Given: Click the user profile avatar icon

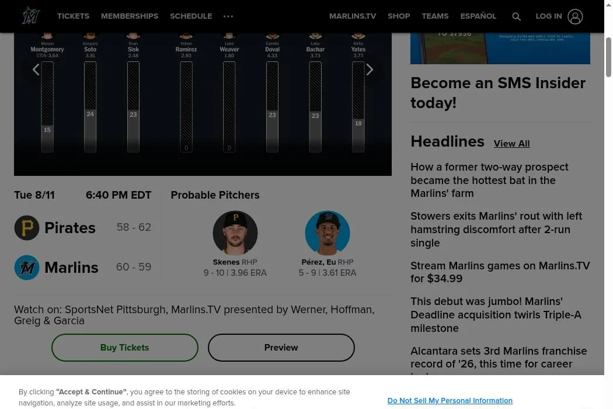Looking at the screenshot, I should pyautogui.click(x=575, y=16).
